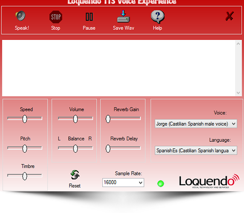
Task: Click the text area scrollbar down arrow
Action: [x=238, y=93]
